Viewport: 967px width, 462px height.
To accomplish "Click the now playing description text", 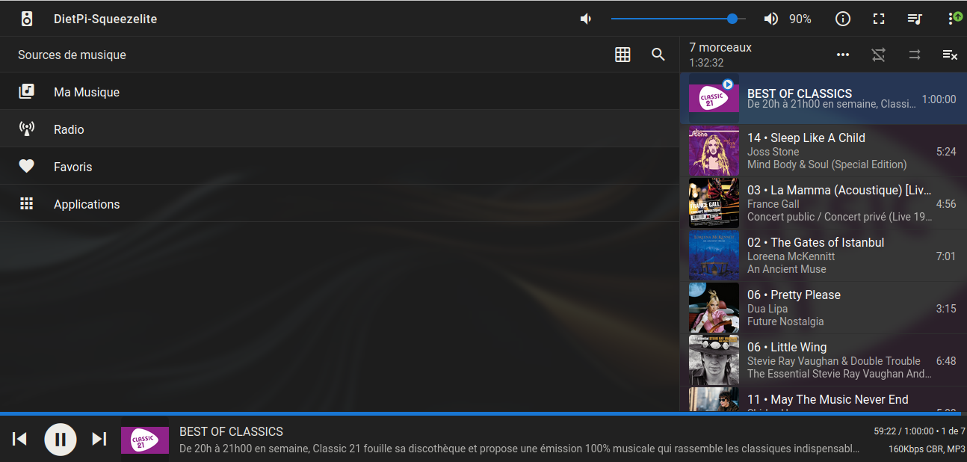I will click(x=519, y=449).
